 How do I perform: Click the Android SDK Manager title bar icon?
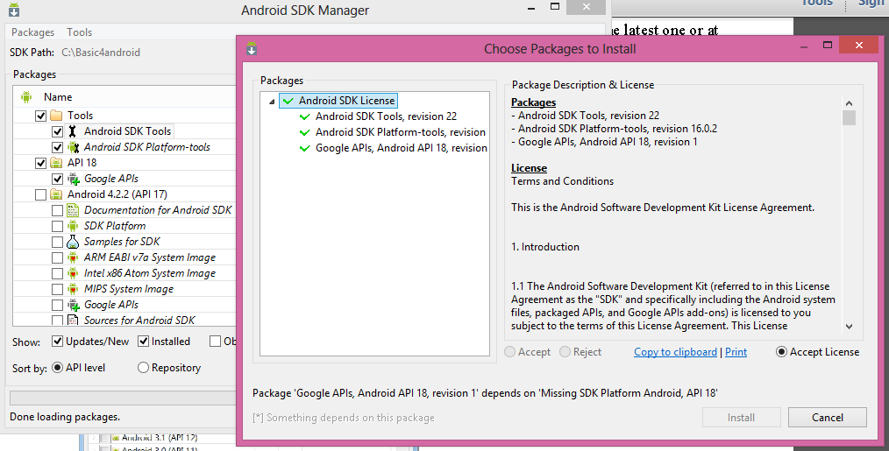tap(14, 10)
